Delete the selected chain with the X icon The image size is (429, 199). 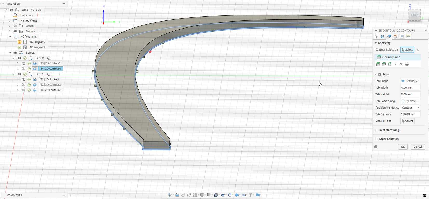pyautogui.click(x=401, y=64)
